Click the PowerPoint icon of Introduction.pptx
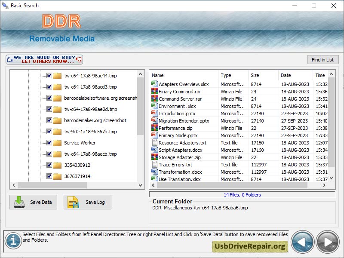Screen dimensions: 344x258 pyautogui.click(x=155, y=113)
